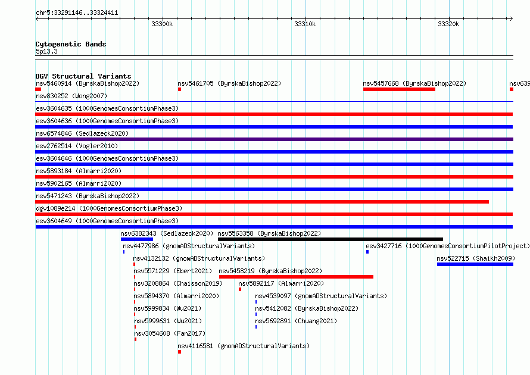The image size is (530, 375).
Task: Click the blue bar under nsv6382343
Action: tap(137, 239)
